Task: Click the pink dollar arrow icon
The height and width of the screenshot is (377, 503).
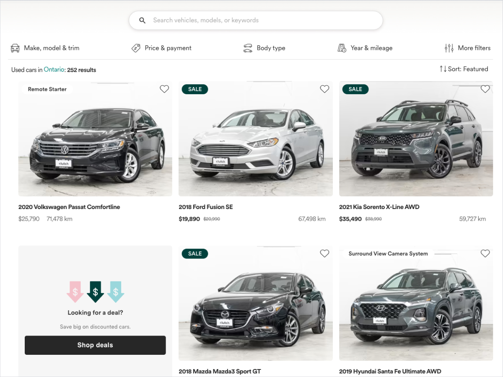Action: tap(75, 292)
